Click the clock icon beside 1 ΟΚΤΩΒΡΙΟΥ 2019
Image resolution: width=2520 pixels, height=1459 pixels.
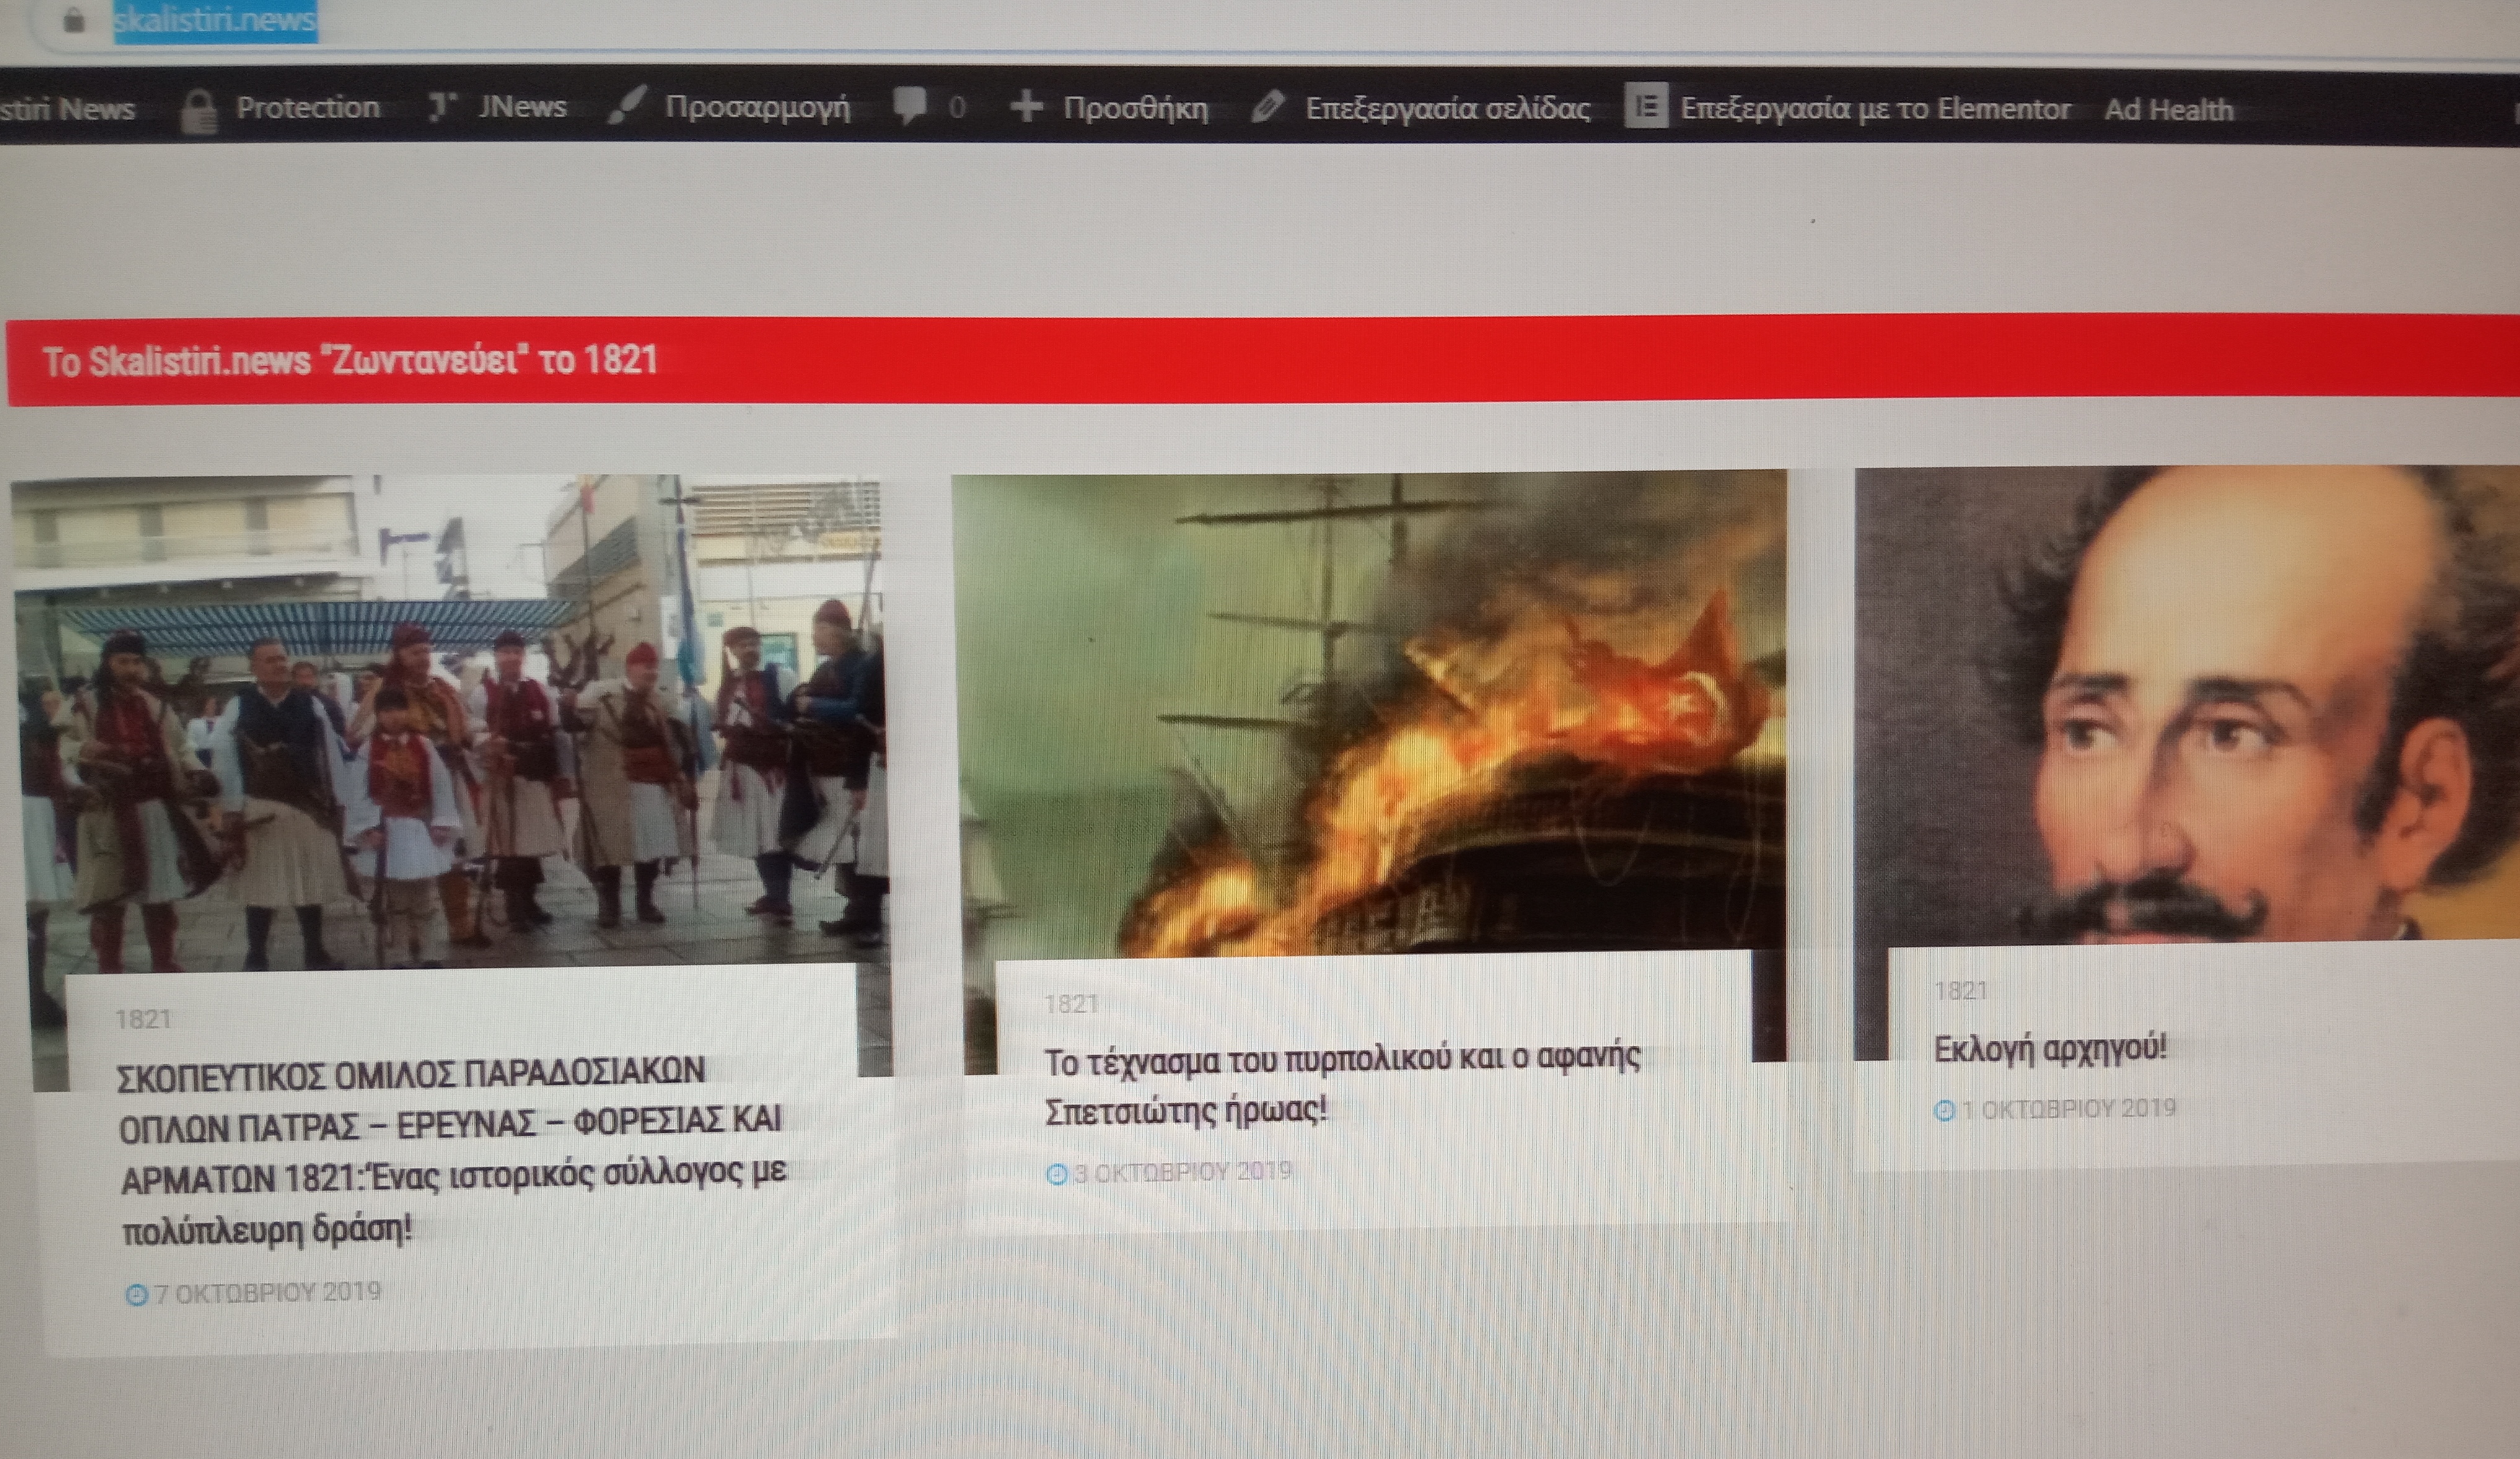click(1944, 1111)
